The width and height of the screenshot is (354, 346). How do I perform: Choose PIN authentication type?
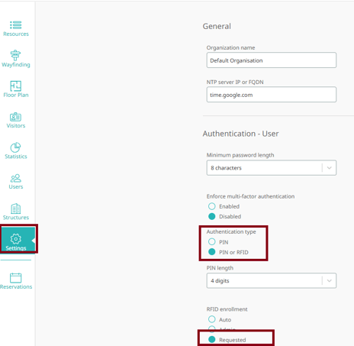(x=212, y=241)
